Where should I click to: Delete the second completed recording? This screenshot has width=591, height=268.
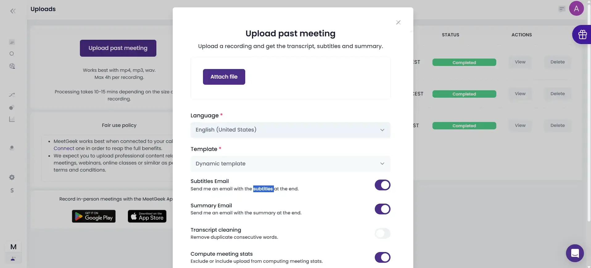[x=558, y=94]
